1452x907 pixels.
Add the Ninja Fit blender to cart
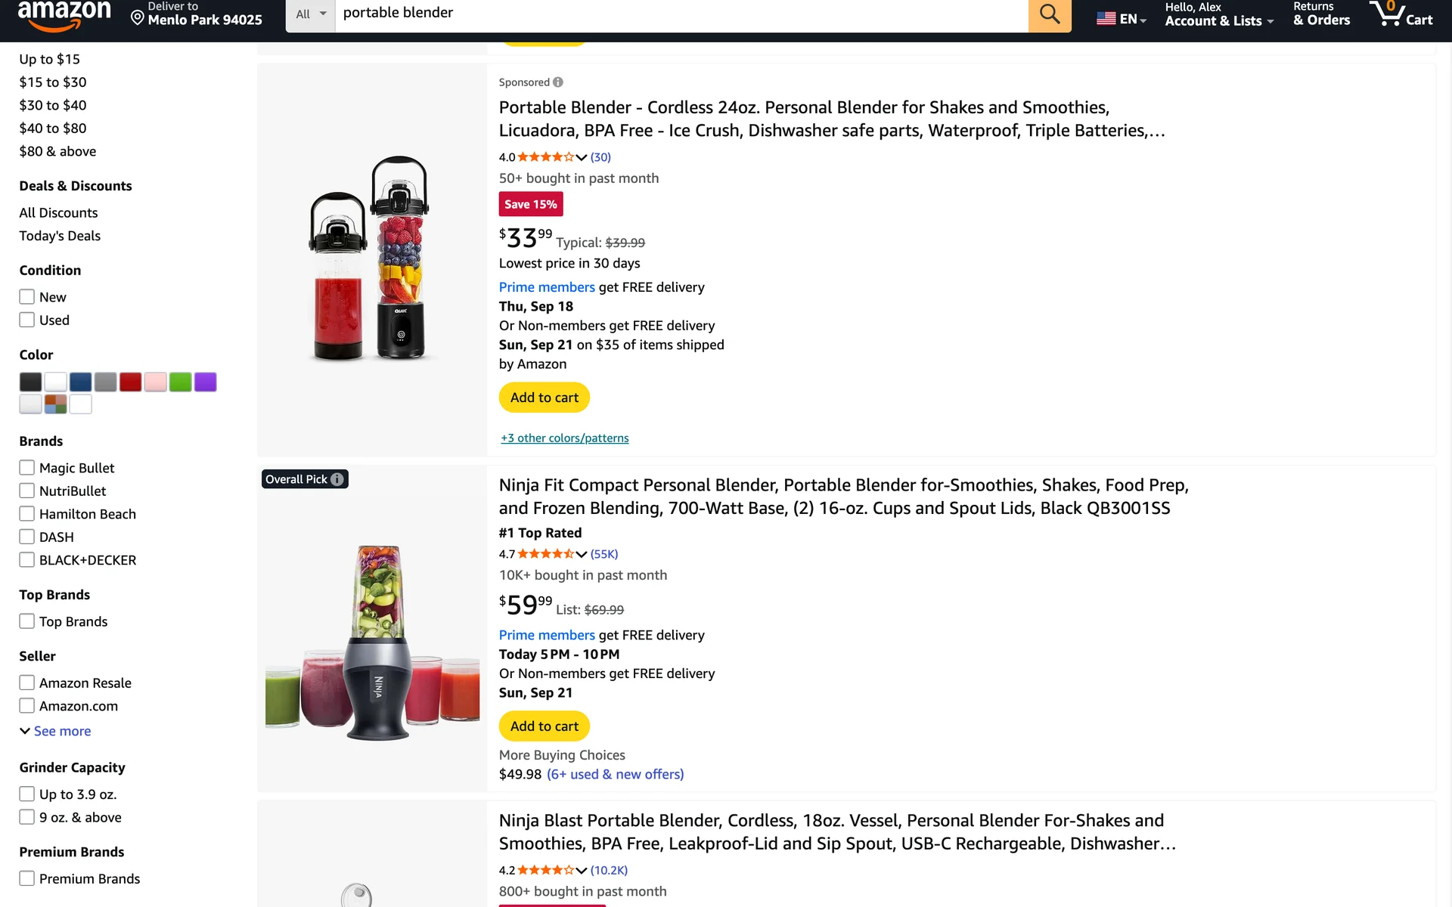(x=544, y=726)
